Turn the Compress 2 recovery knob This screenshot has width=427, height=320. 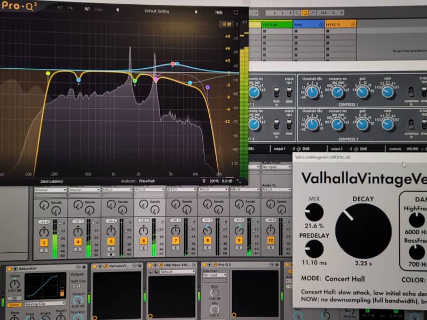pos(337,124)
